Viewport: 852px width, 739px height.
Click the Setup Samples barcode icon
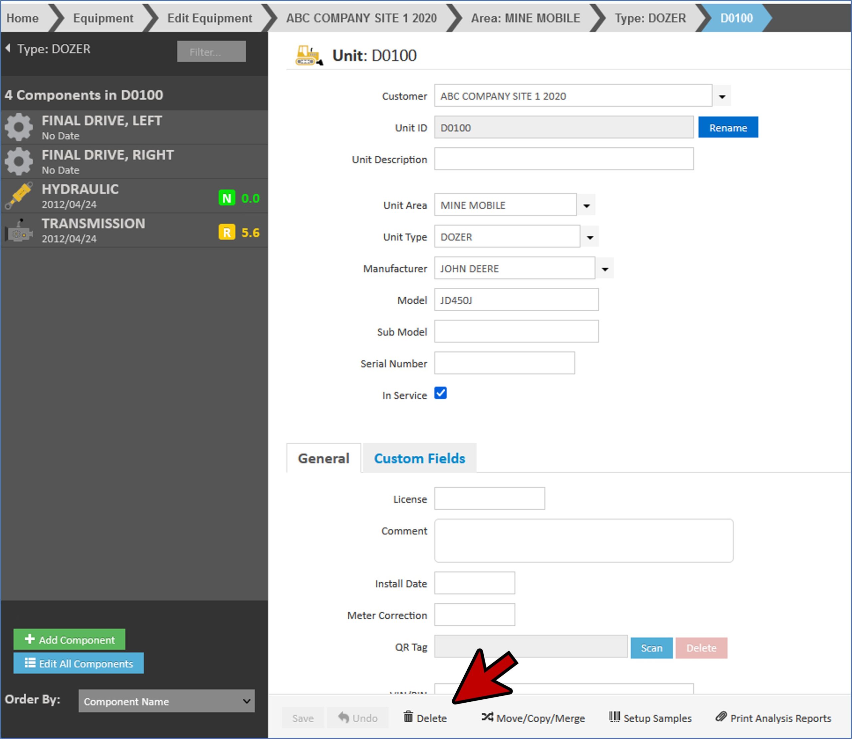click(614, 717)
